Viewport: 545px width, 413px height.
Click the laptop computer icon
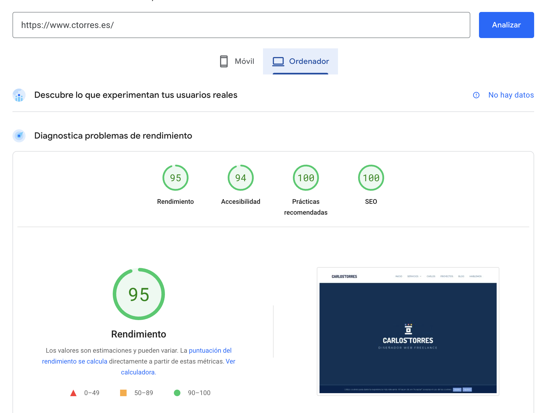(278, 61)
